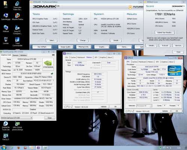Image resolution: width=187 pixels, height=150 pixels.
Task: Open Mainboard tab in middle CPU-Z window
Action: tap(81, 57)
